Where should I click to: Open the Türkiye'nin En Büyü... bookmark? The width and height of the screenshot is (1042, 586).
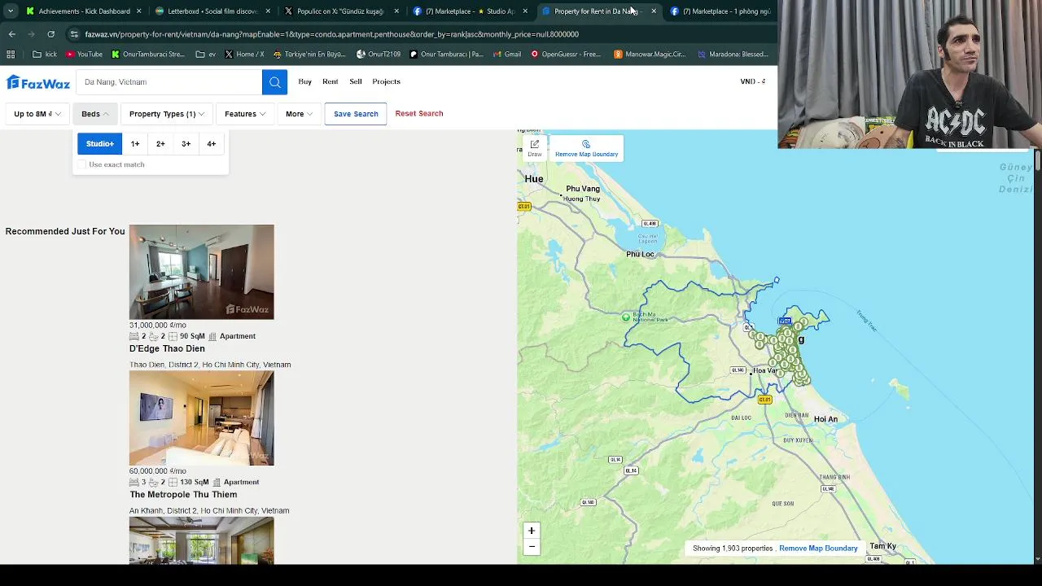pos(310,55)
